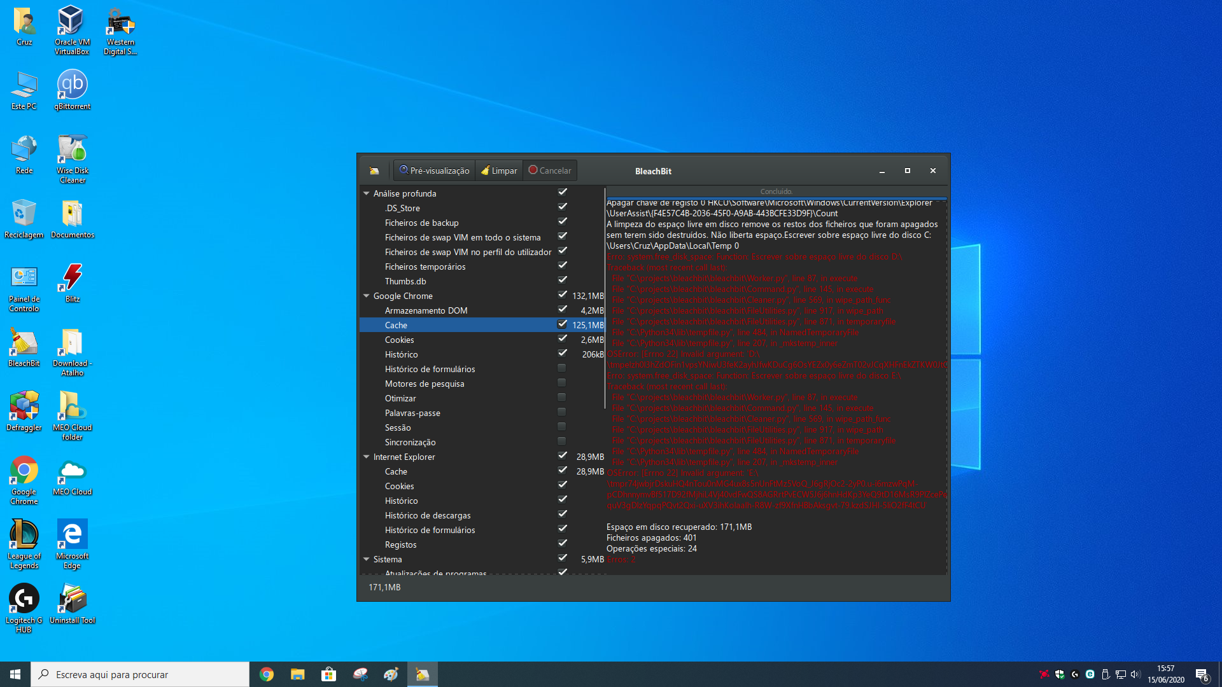Open Uninstall Tool desktop icon
The width and height of the screenshot is (1222, 687).
click(x=73, y=604)
